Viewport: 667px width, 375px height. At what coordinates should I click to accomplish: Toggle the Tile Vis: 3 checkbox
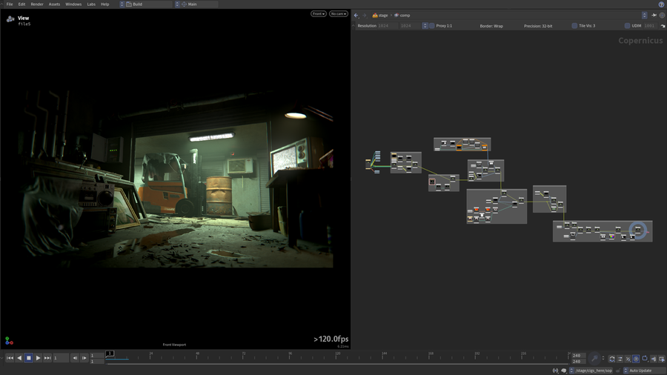point(574,26)
